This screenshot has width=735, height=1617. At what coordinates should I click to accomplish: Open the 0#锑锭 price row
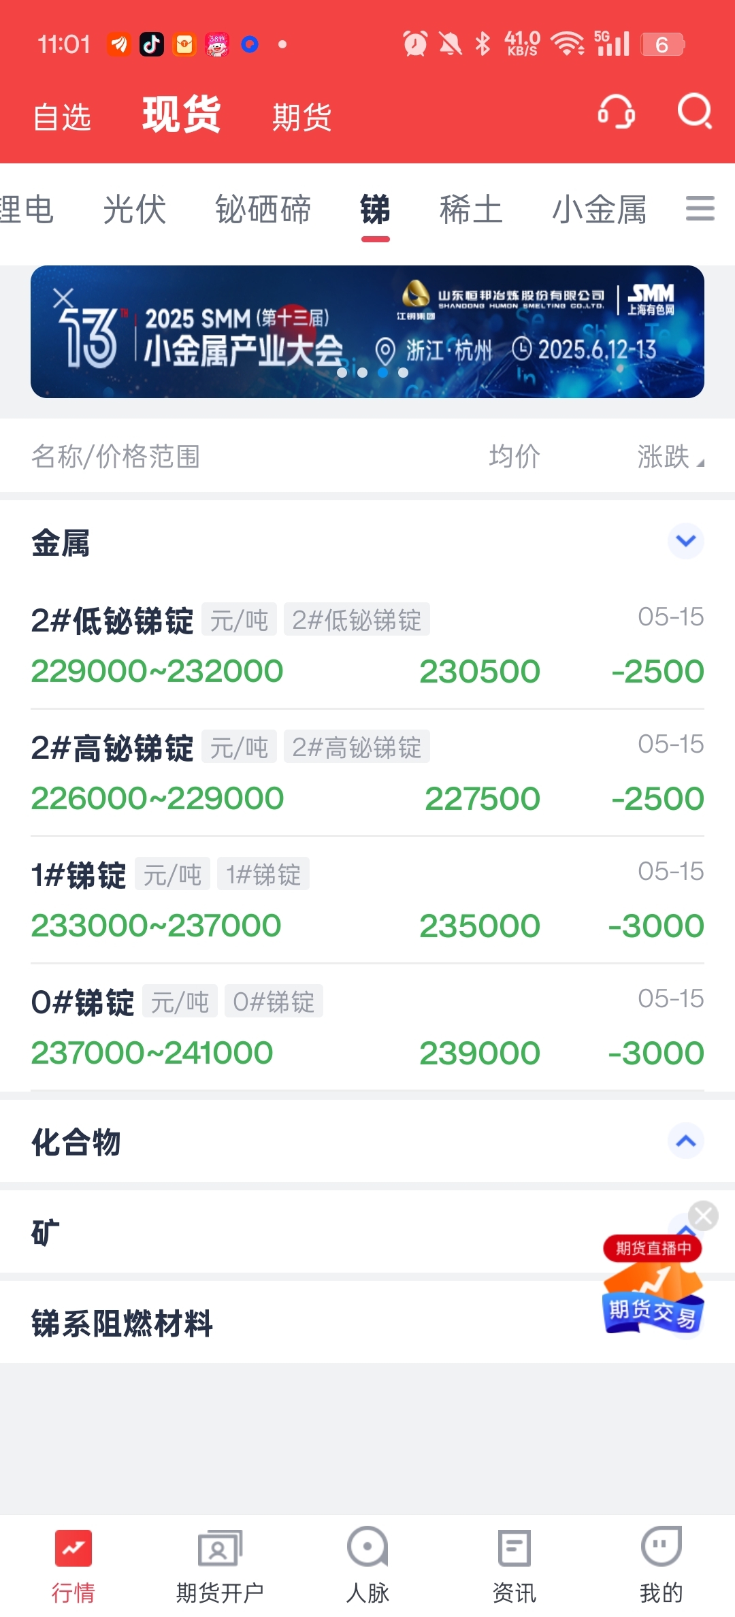click(367, 1028)
